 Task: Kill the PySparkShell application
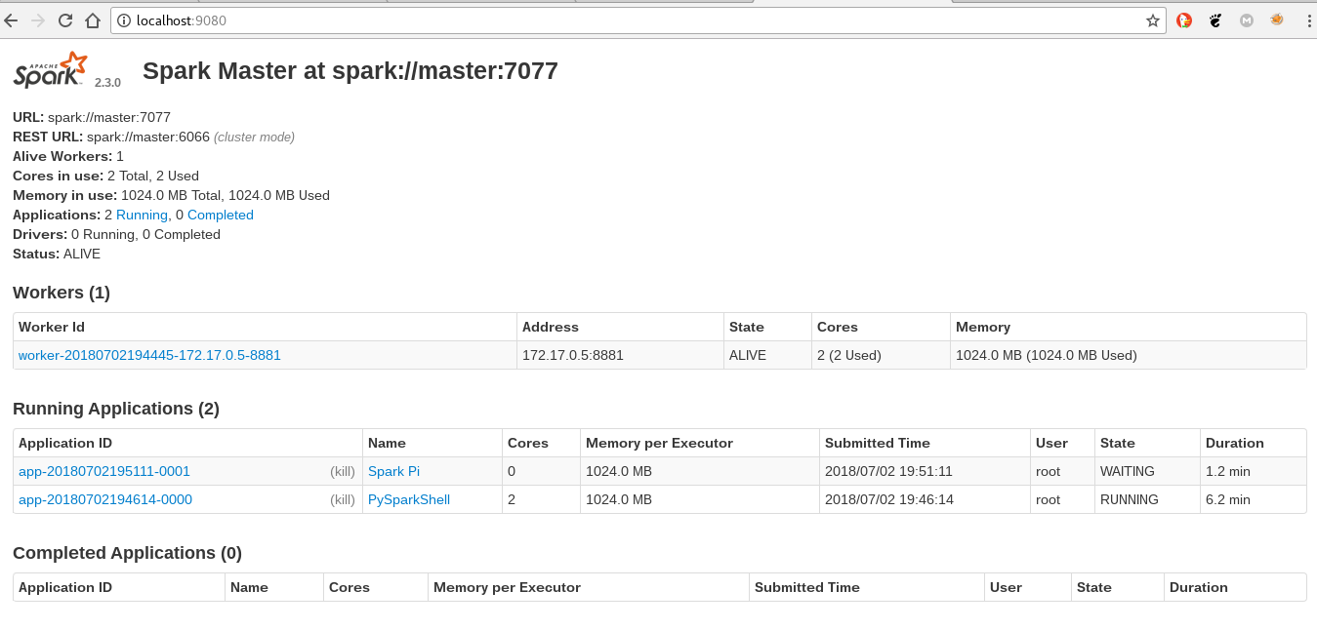click(x=343, y=499)
